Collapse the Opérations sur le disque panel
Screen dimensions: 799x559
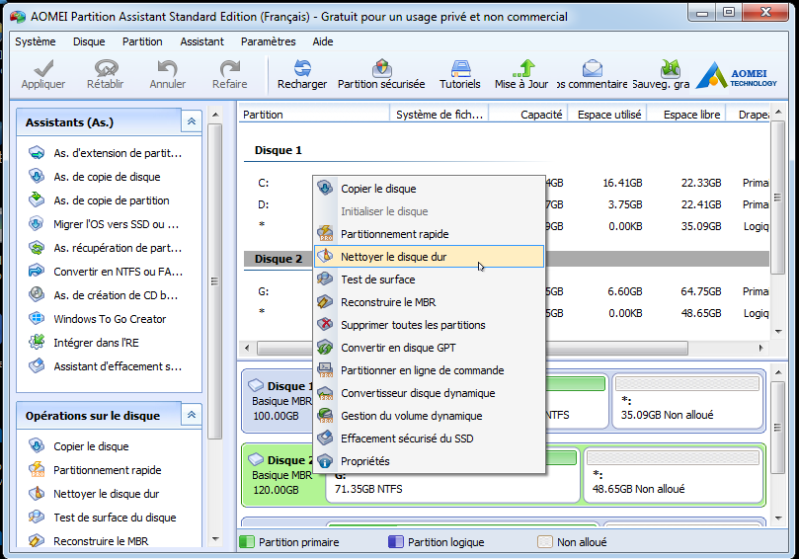click(x=192, y=415)
